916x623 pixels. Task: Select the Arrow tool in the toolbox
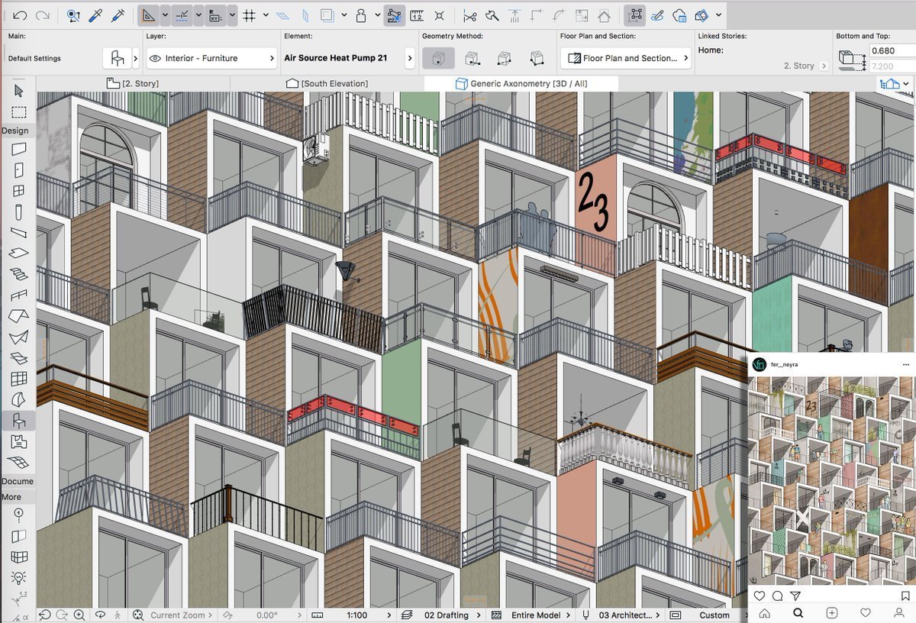coord(18,91)
